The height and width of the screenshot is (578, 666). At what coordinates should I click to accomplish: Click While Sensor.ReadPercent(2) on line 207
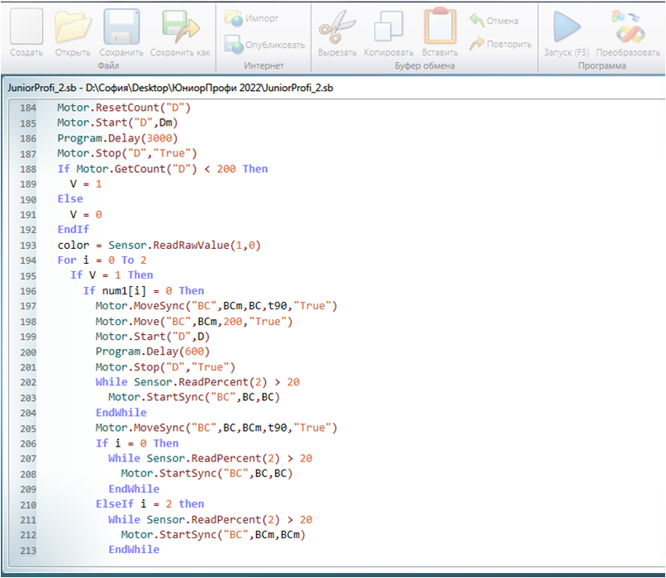tap(210, 459)
